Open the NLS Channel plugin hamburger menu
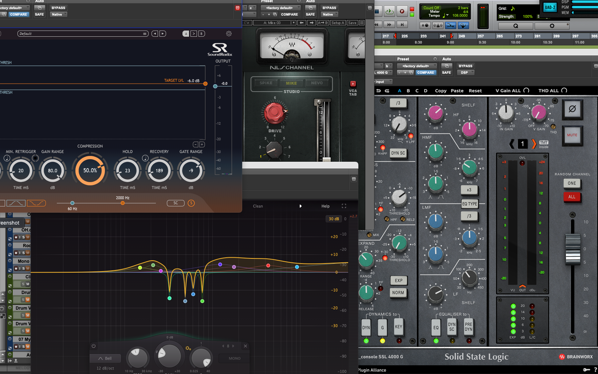 (362, 23)
